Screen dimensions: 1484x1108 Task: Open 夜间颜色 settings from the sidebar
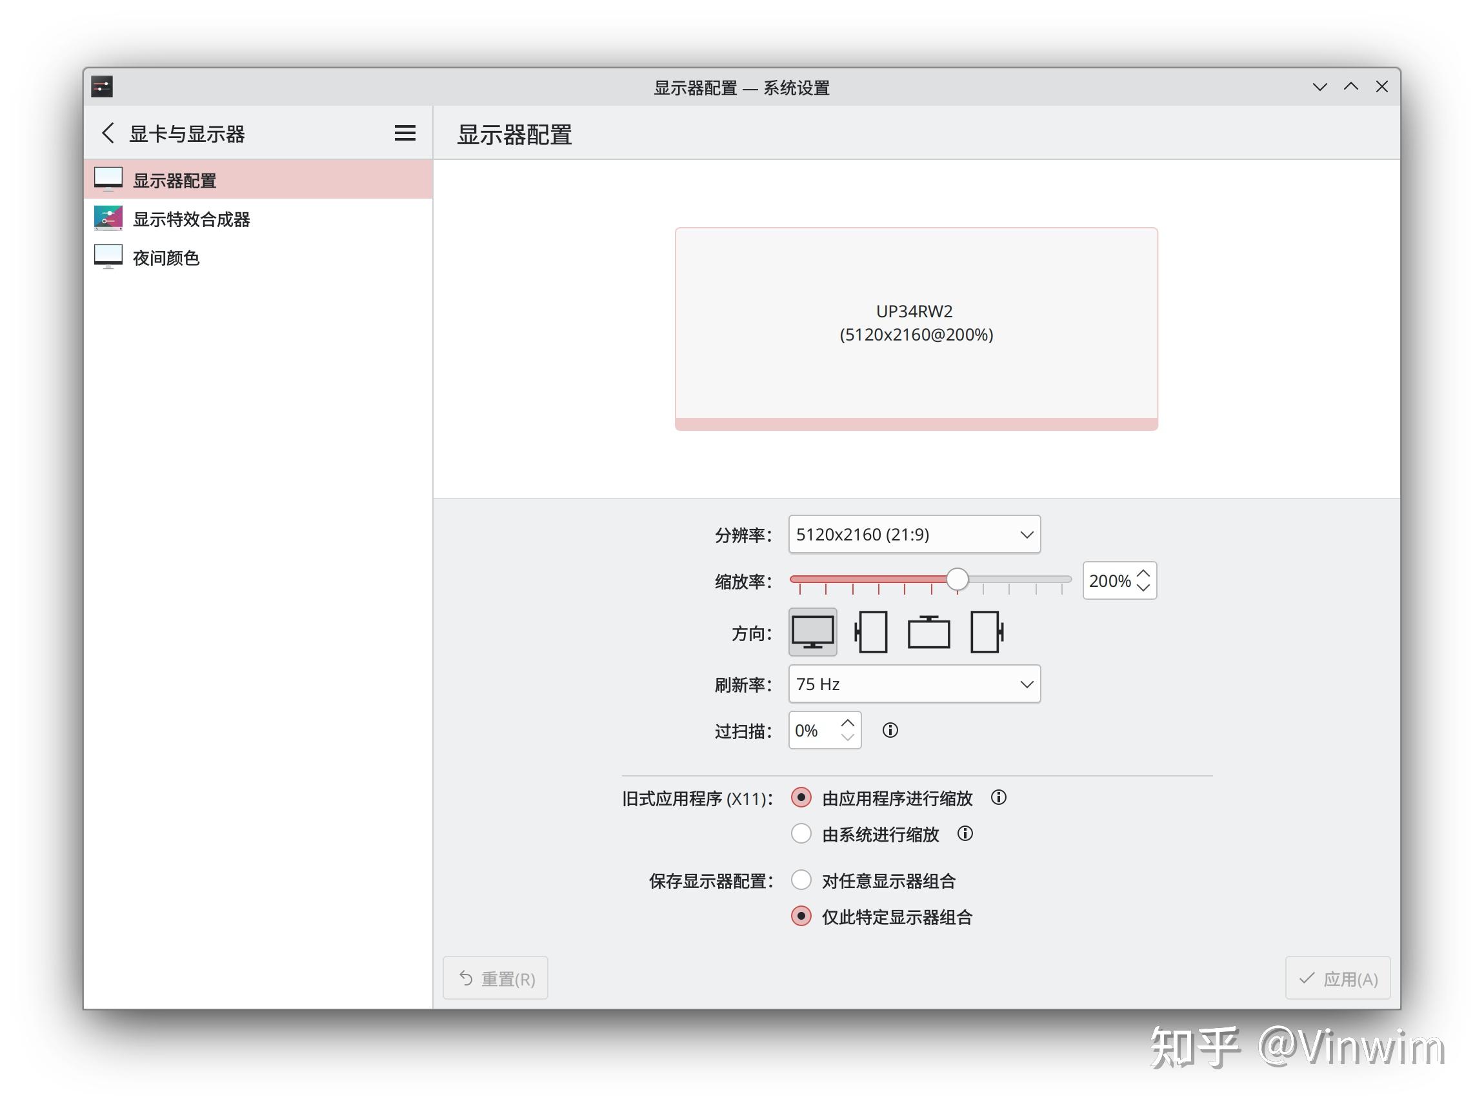tap(167, 257)
